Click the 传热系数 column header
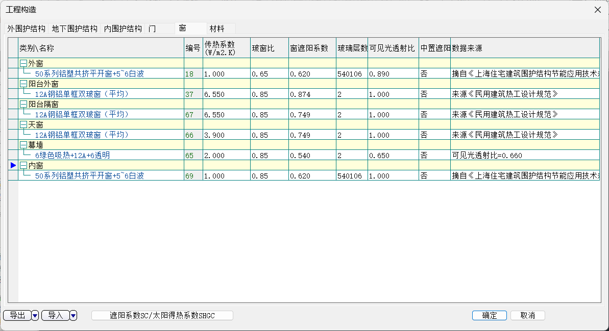Image resolution: width=609 pixels, height=331 pixels. click(x=220, y=48)
